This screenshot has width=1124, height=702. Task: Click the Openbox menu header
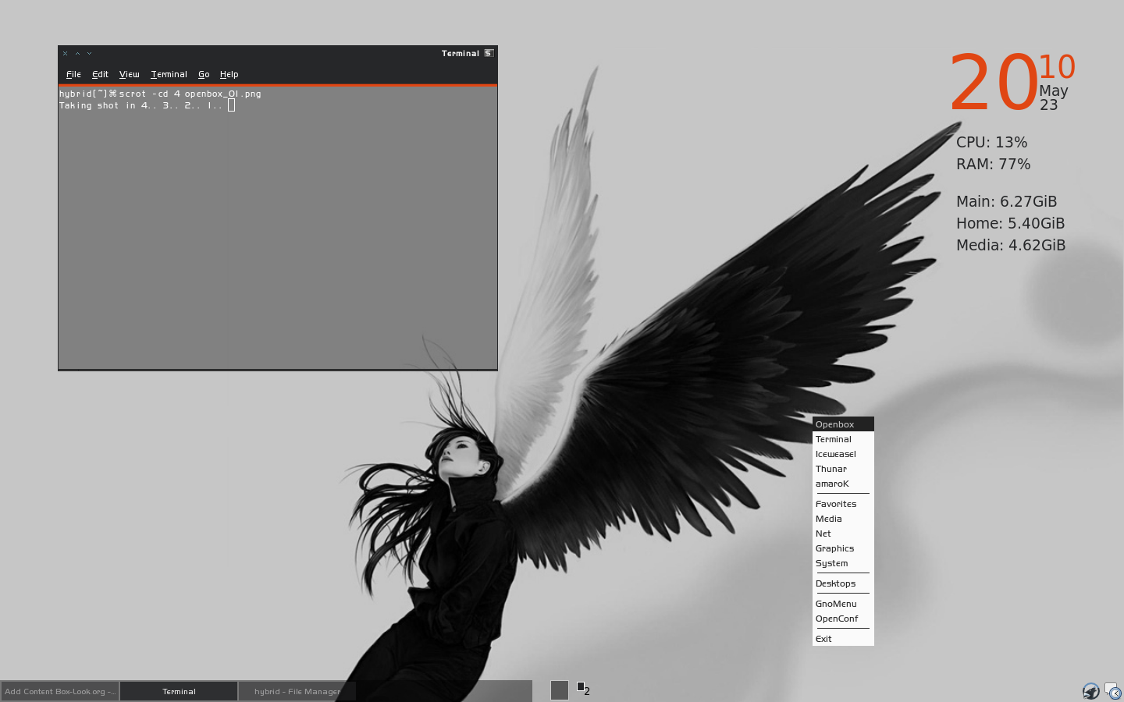[x=843, y=424]
